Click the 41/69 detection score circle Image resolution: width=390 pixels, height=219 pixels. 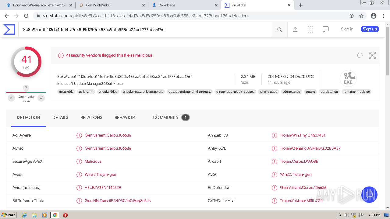(x=26, y=62)
